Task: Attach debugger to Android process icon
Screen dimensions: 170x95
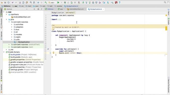Action: click(x=71, y=2)
